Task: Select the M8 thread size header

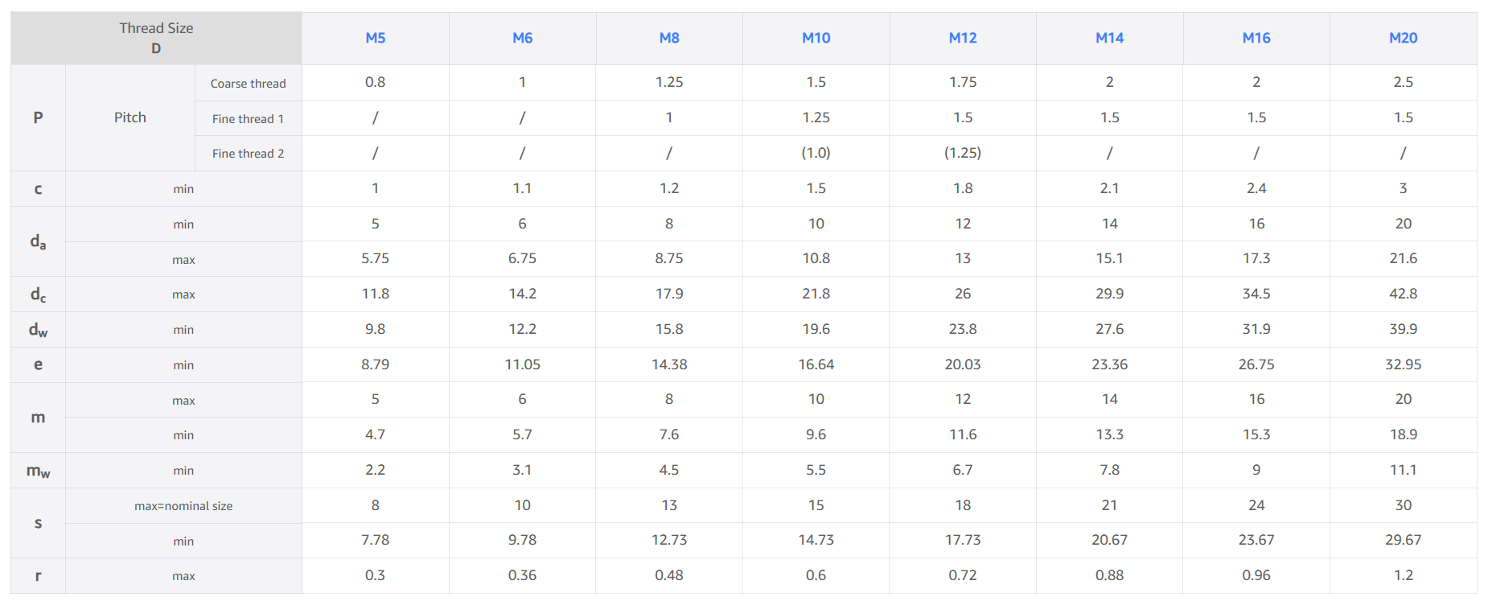Action: 668,38
